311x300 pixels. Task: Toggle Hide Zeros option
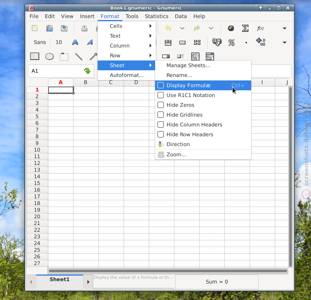coord(203,105)
